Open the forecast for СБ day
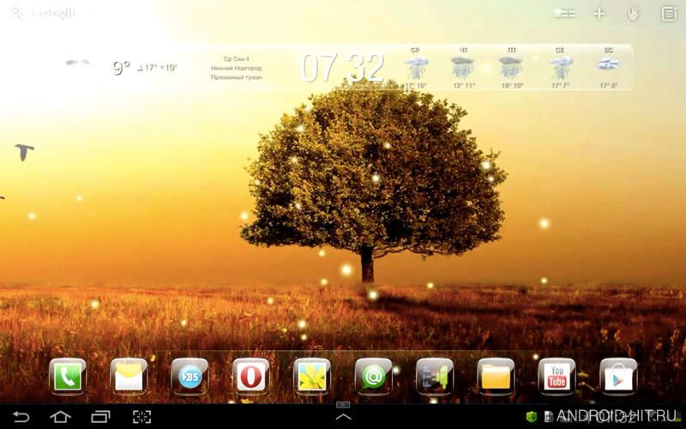Screen dimensions: 686x429 (x=560, y=68)
